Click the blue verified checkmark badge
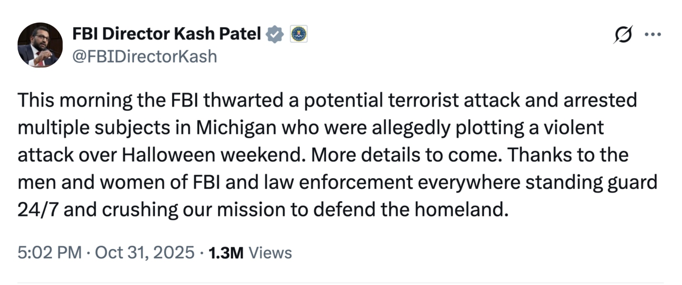This screenshot has height=285, width=682. (x=275, y=34)
